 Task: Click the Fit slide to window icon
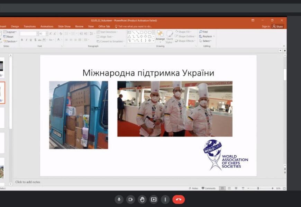(284, 188)
